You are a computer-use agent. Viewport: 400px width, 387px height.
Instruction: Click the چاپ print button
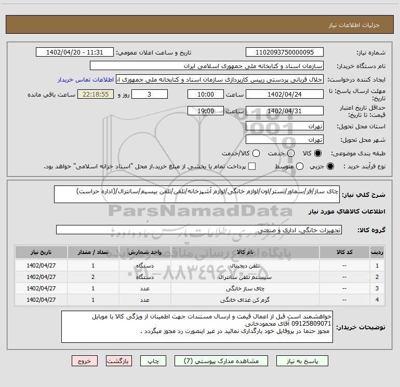pyautogui.click(x=153, y=361)
